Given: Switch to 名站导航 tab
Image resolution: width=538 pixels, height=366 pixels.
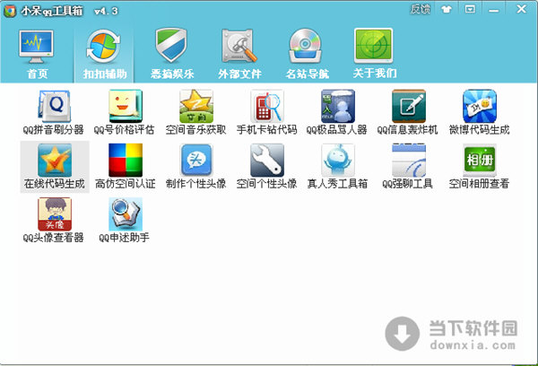Looking at the screenshot, I should tap(307, 54).
